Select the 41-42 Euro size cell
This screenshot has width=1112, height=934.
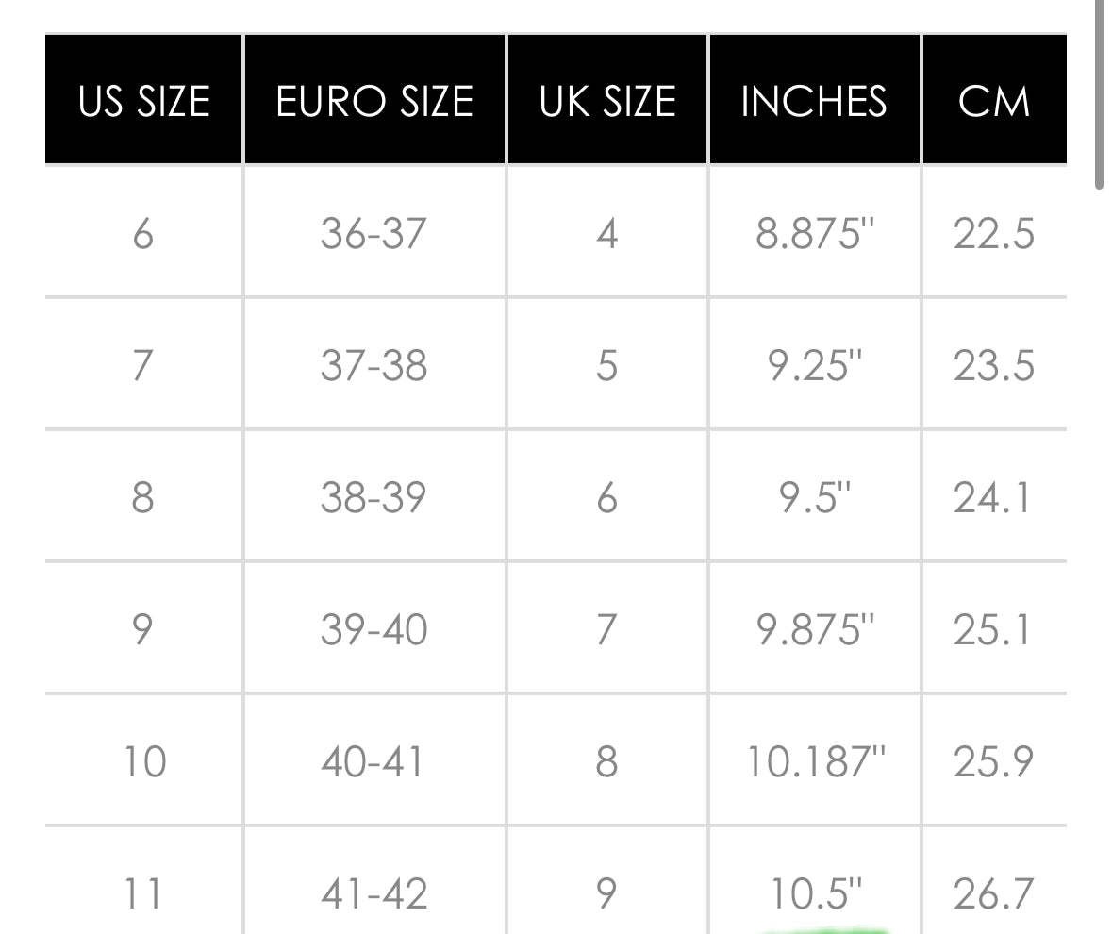[374, 892]
